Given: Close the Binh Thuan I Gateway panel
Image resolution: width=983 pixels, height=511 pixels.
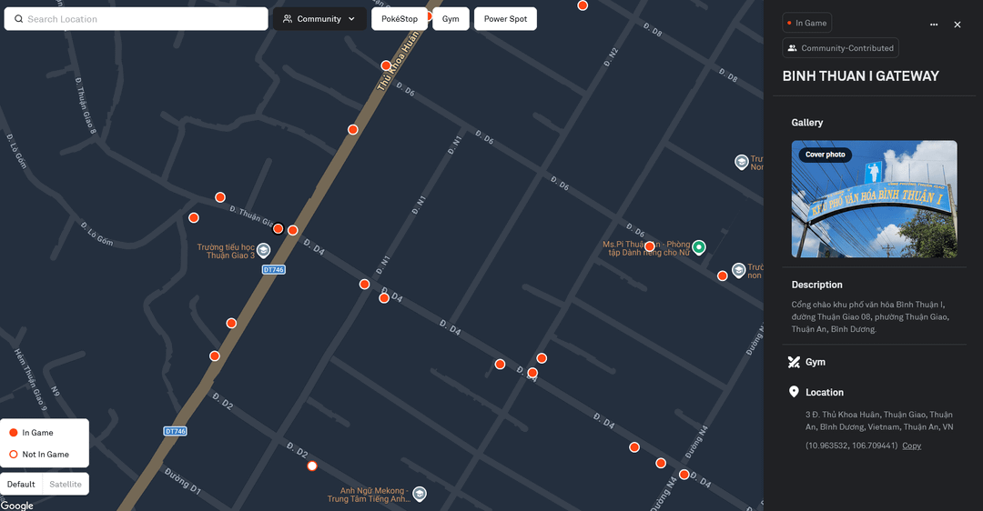Looking at the screenshot, I should pyautogui.click(x=958, y=25).
